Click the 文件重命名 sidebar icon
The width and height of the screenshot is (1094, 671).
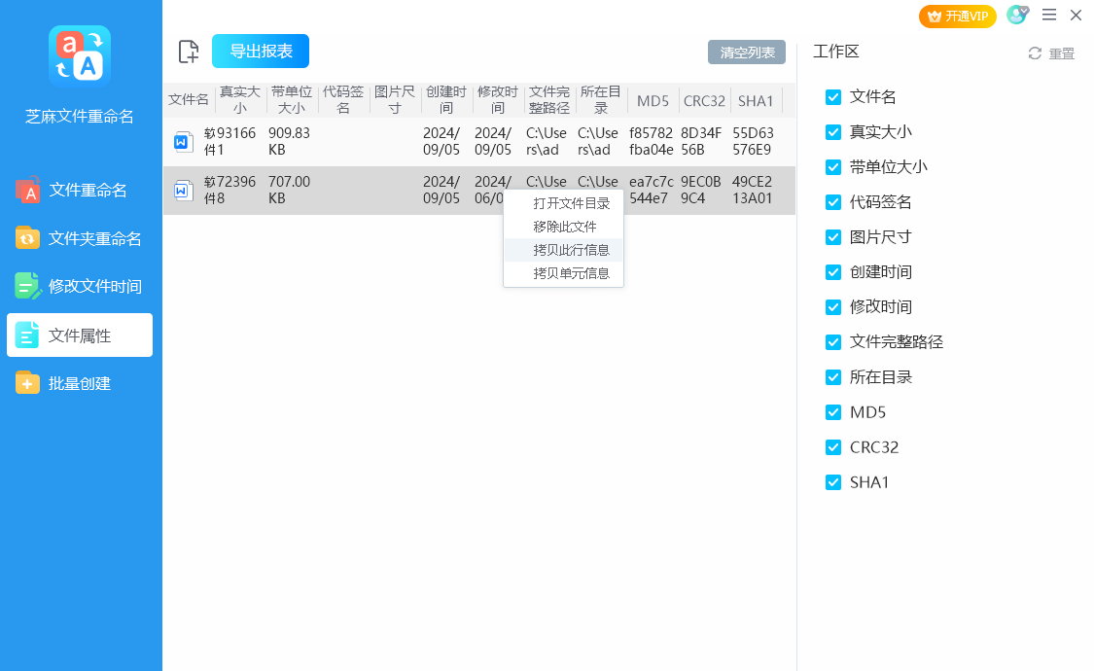tap(28, 191)
